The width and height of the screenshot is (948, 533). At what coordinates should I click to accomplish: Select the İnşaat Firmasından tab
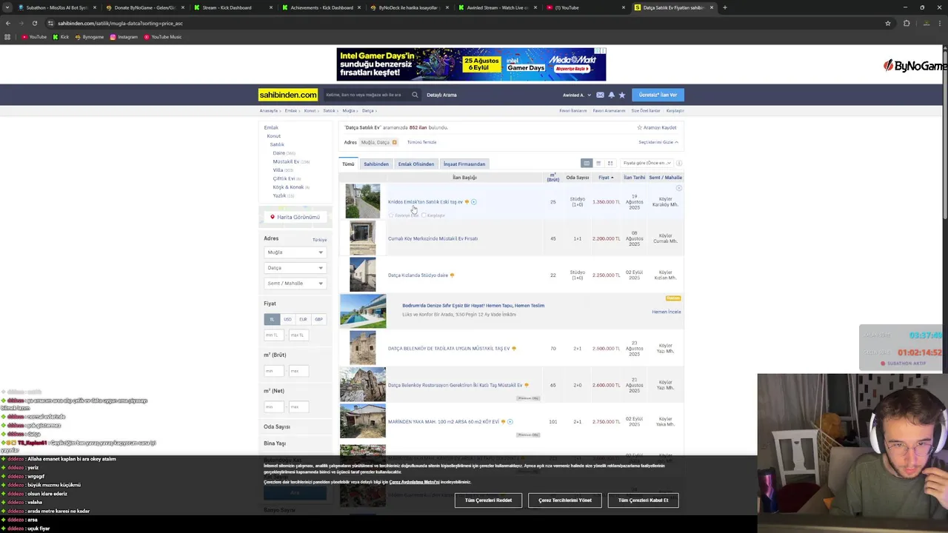[x=464, y=164]
